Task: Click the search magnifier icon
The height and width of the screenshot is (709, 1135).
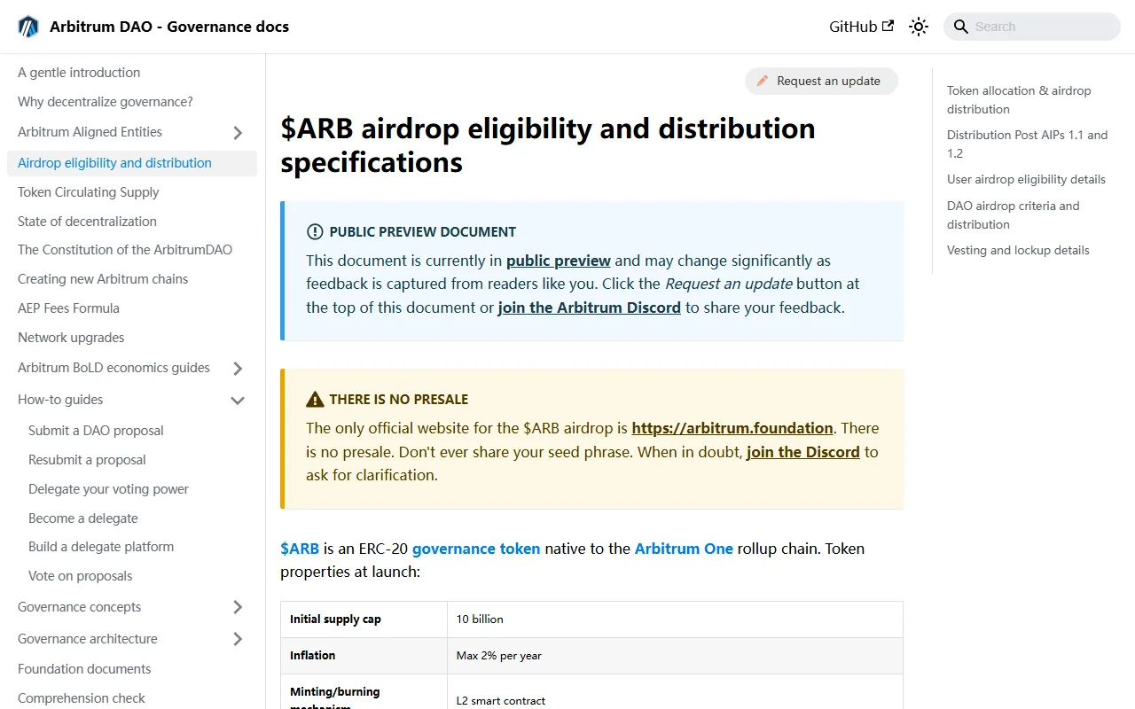Action: tap(961, 27)
